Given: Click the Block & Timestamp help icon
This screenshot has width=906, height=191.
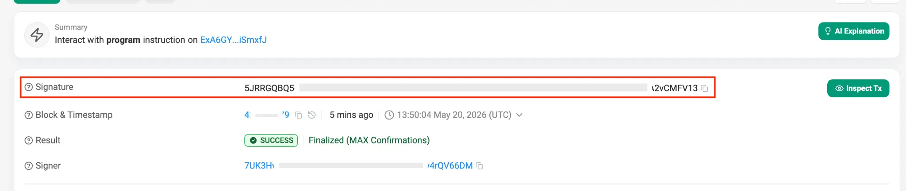Looking at the screenshot, I should [28, 115].
